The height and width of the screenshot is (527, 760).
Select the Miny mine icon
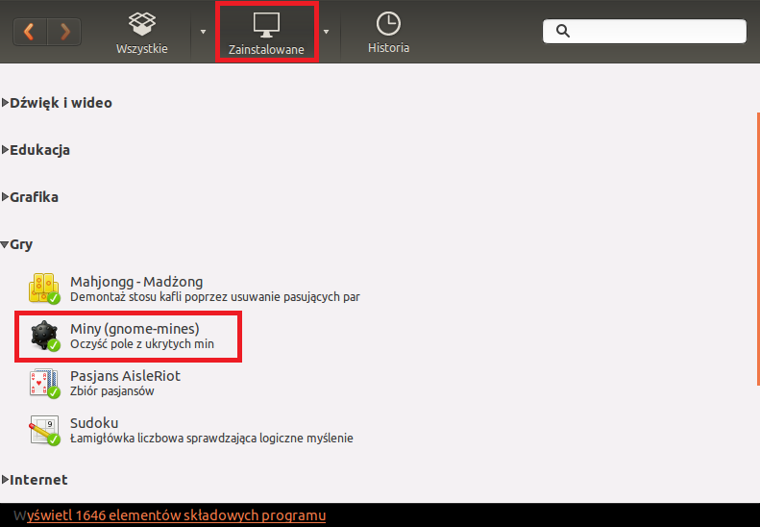(44, 336)
